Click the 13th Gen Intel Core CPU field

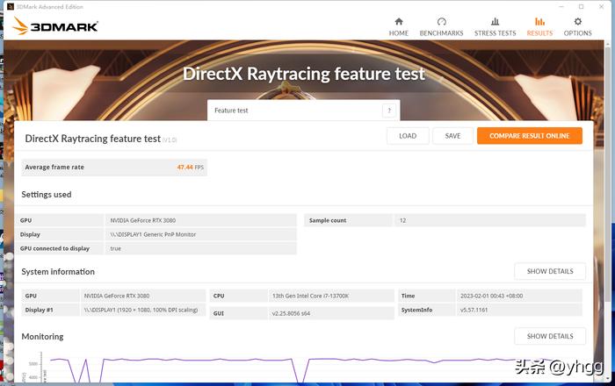tap(330, 297)
